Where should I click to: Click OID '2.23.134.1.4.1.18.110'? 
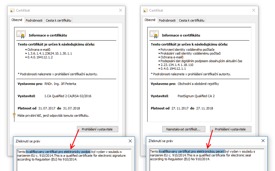pos(177,65)
